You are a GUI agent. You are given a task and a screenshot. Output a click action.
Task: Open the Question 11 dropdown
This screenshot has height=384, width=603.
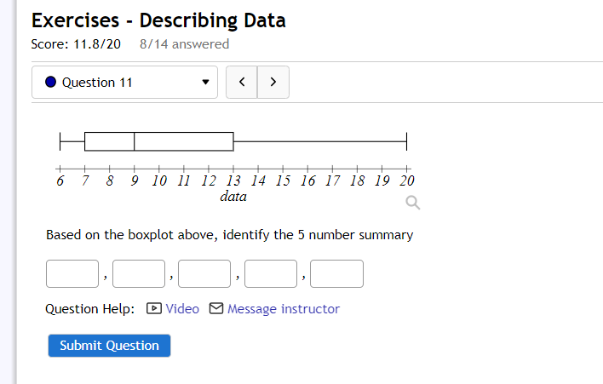pos(124,83)
